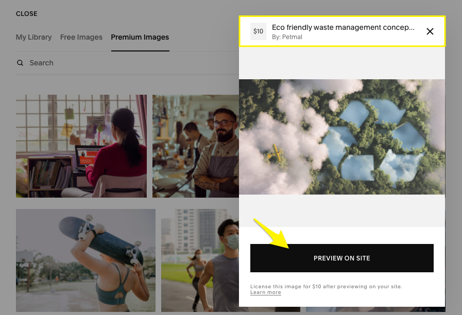Viewport: 462px width, 315px height.
Task: Focus the Search input field
Action: 124,63
